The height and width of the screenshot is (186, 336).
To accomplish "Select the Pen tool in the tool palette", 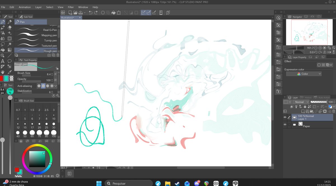I will tap(3, 22).
